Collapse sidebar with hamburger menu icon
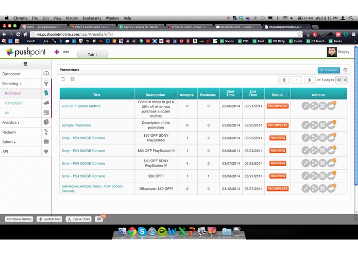358x255 pixels. [x=25, y=64]
